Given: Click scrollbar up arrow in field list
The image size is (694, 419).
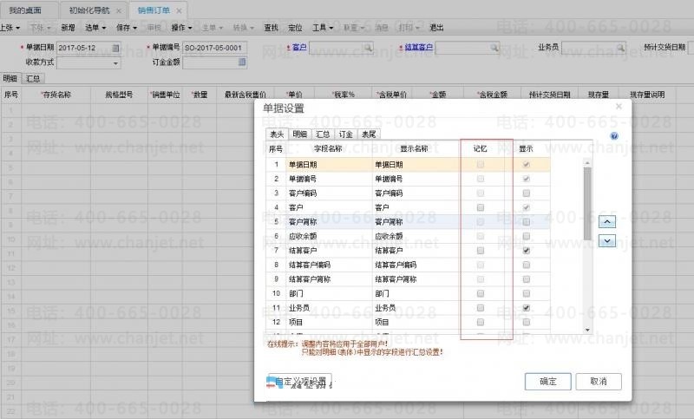Looking at the screenshot, I should pyautogui.click(x=587, y=162).
